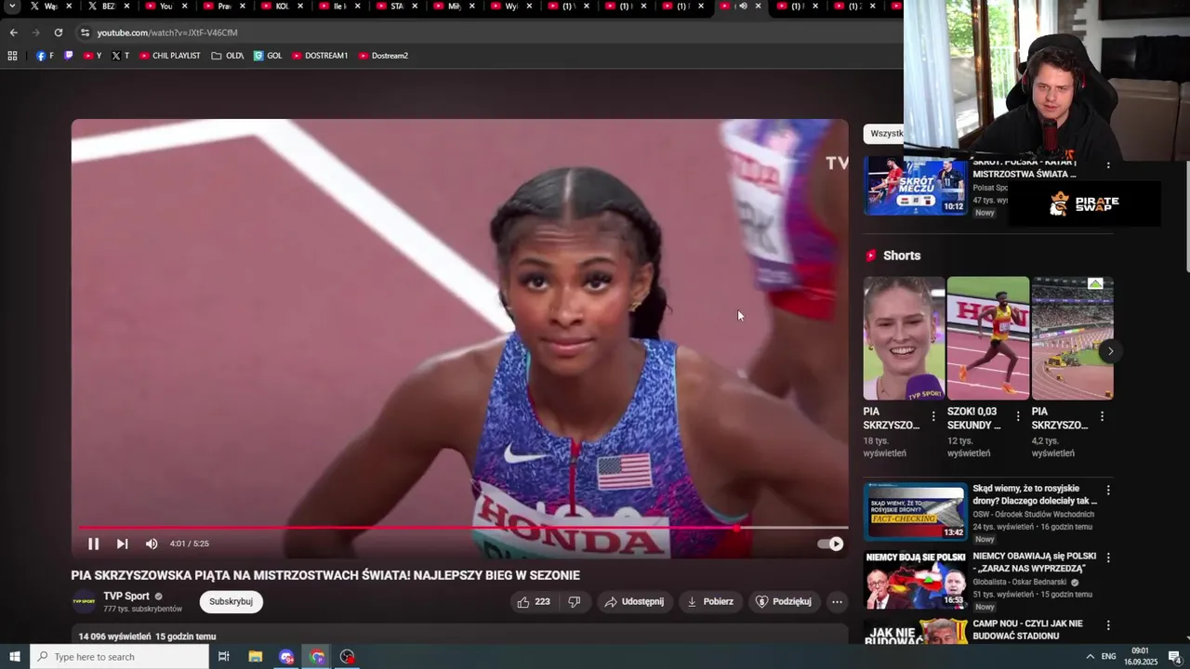Open the TVP Sport channel name link

point(126,597)
